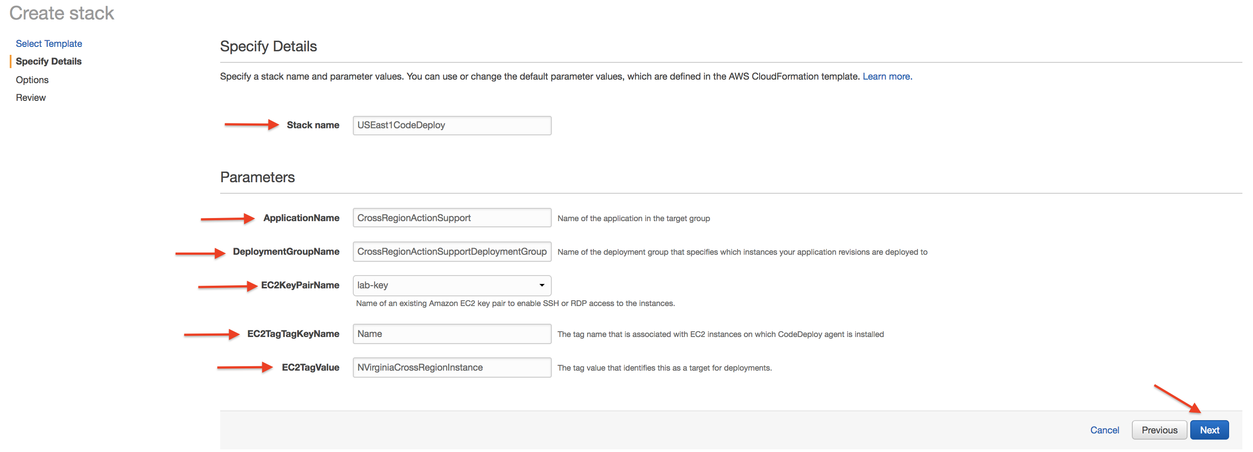Open the Learn more link
The width and height of the screenshot is (1253, 452).
tap(887, 77)
